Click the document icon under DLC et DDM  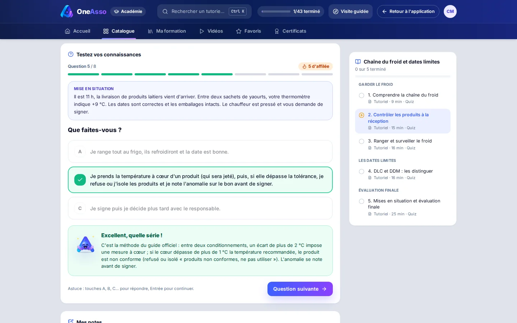tap(370, 178)
